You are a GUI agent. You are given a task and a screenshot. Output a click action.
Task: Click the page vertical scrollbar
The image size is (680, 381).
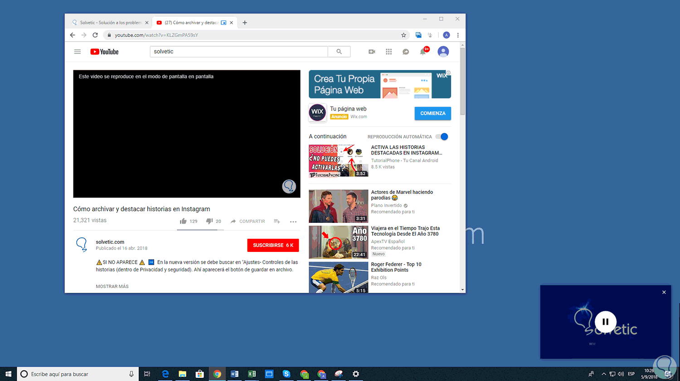[462, 82]
